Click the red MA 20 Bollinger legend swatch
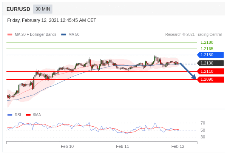The height and width of the screenshot is (155, 227). (x=10, y=35)
